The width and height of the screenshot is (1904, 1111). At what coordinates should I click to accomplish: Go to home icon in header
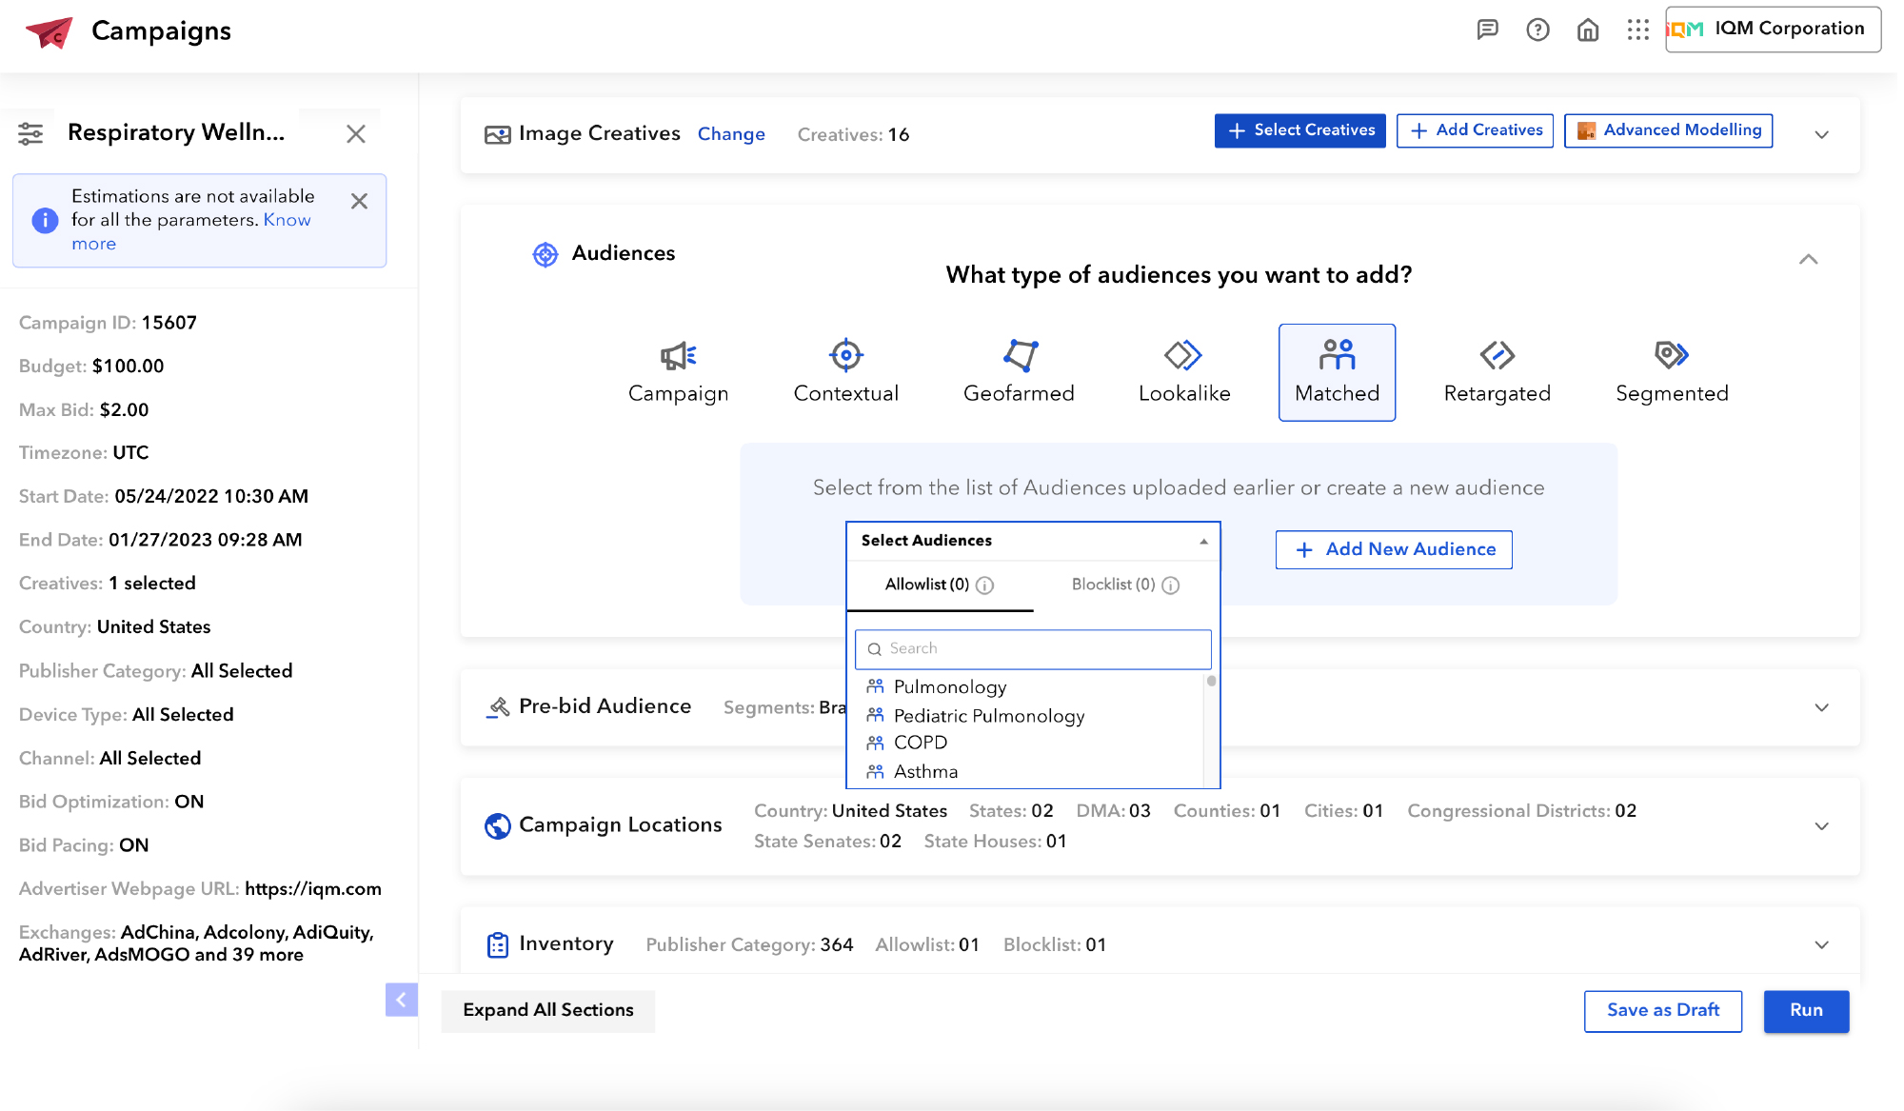point(1588,30)
